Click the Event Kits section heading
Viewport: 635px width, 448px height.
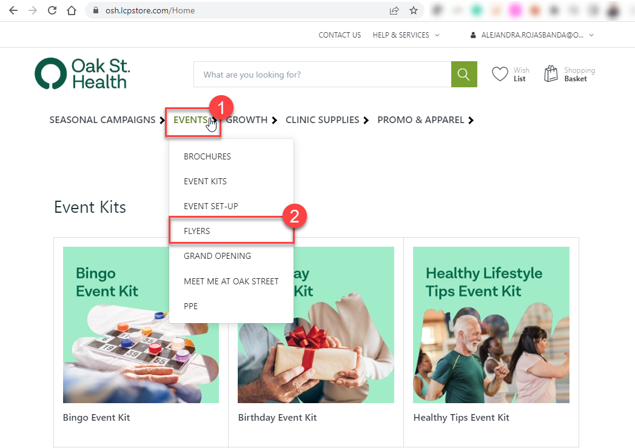(90, 207)
